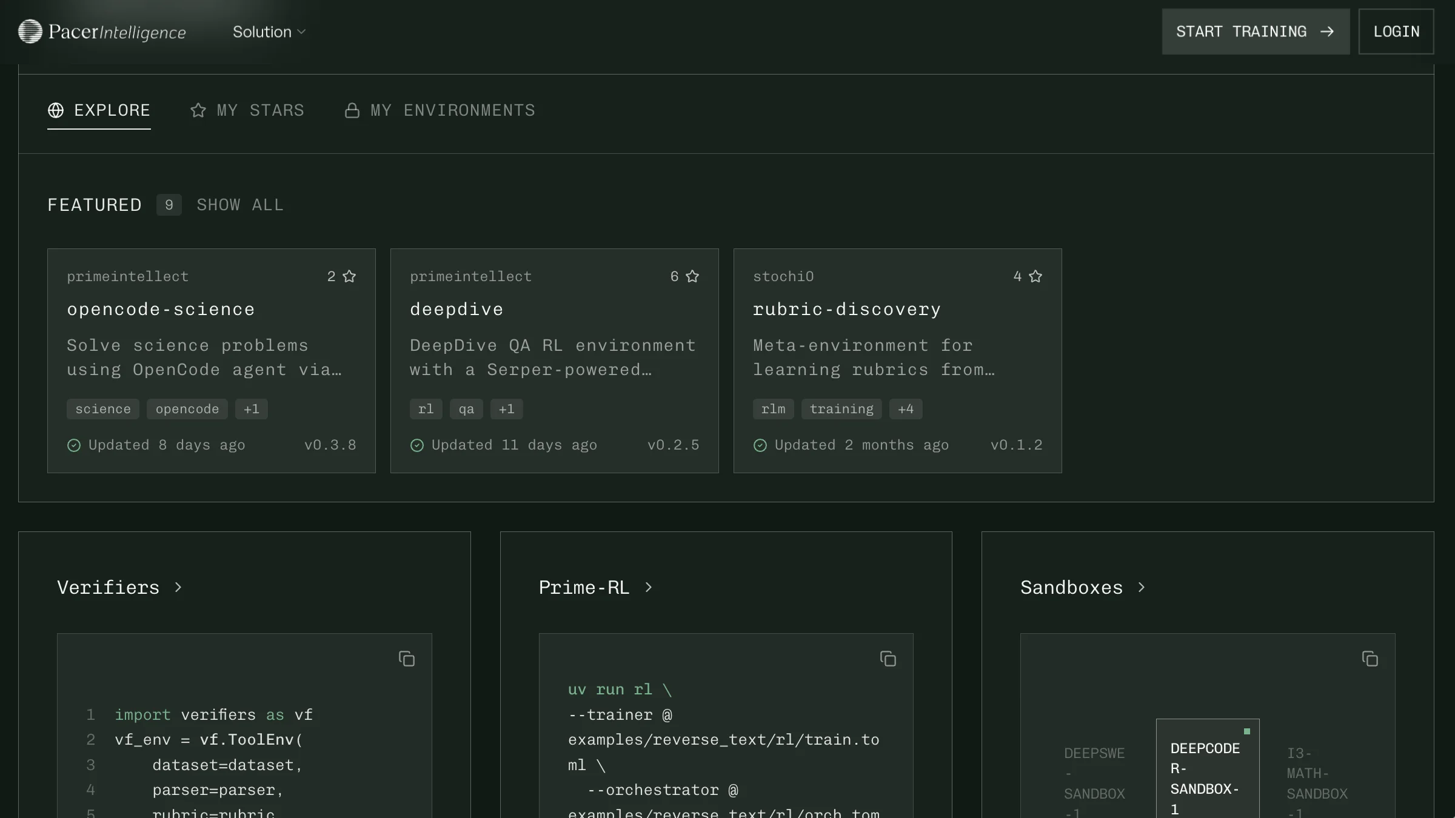Open the rubric-discovery card title

coord(847,309)
